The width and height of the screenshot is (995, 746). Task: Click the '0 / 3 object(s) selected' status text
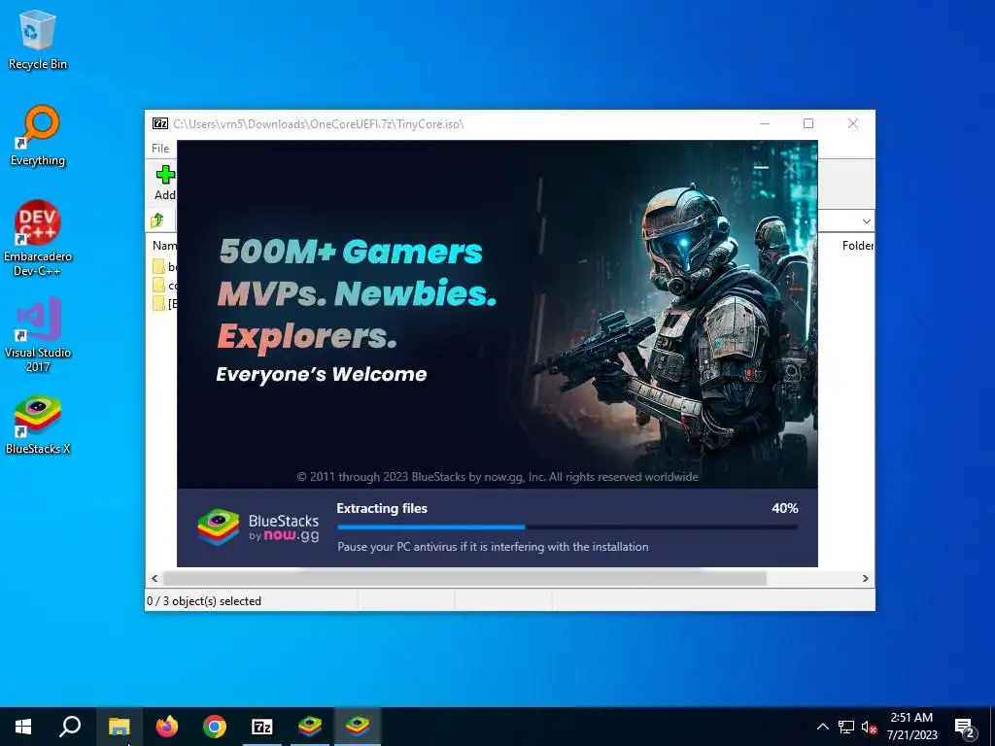tap(204, 601)
